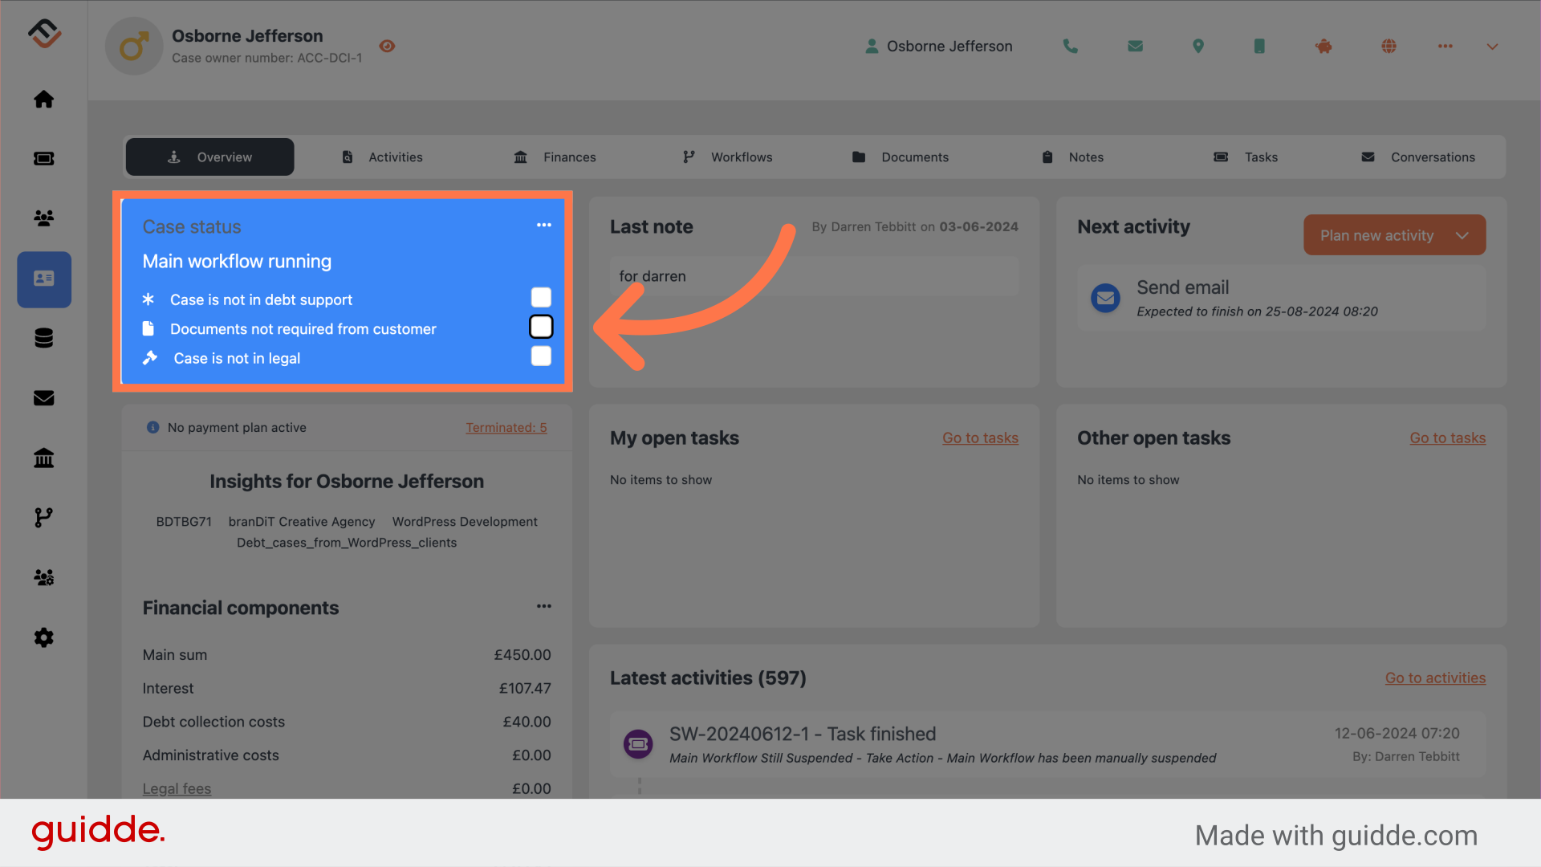Click the Main sum £450.00 value

[522, 655]
